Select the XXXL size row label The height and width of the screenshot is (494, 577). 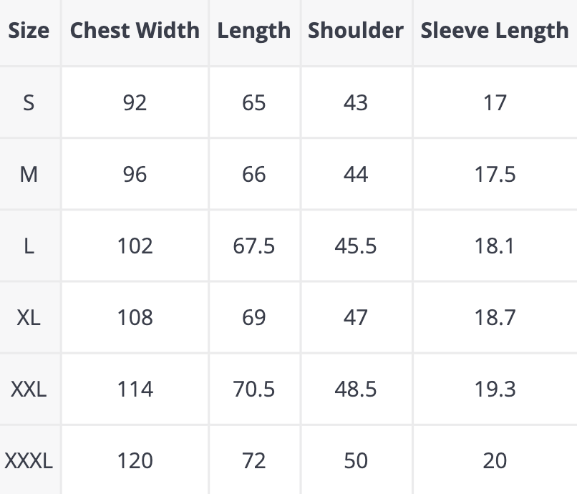pos(29,460)
